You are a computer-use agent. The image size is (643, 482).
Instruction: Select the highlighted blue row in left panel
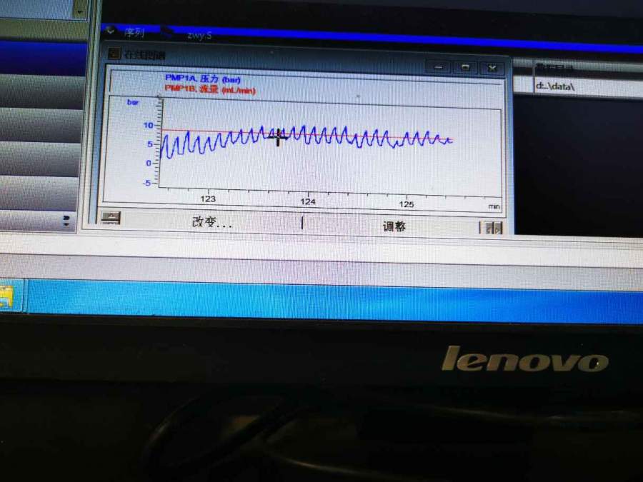[x=43, y=58]
